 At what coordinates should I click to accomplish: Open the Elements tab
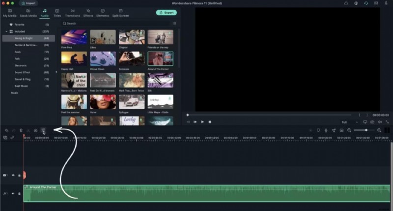[103, 13]
